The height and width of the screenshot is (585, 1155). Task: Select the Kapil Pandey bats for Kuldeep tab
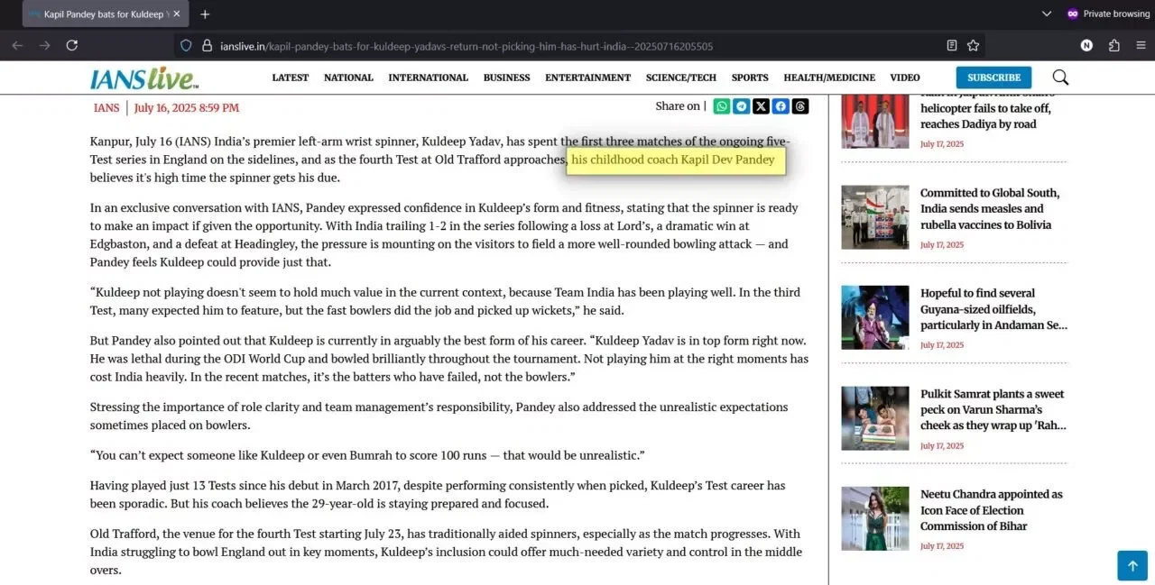point(104,14)
